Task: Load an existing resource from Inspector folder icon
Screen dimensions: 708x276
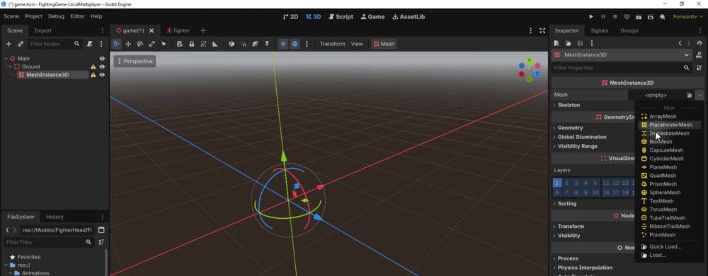Action: tap(568, 43)
